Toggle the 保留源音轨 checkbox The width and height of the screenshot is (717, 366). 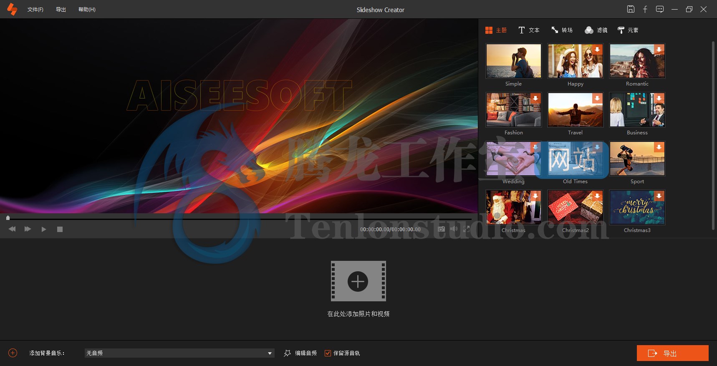328,353
